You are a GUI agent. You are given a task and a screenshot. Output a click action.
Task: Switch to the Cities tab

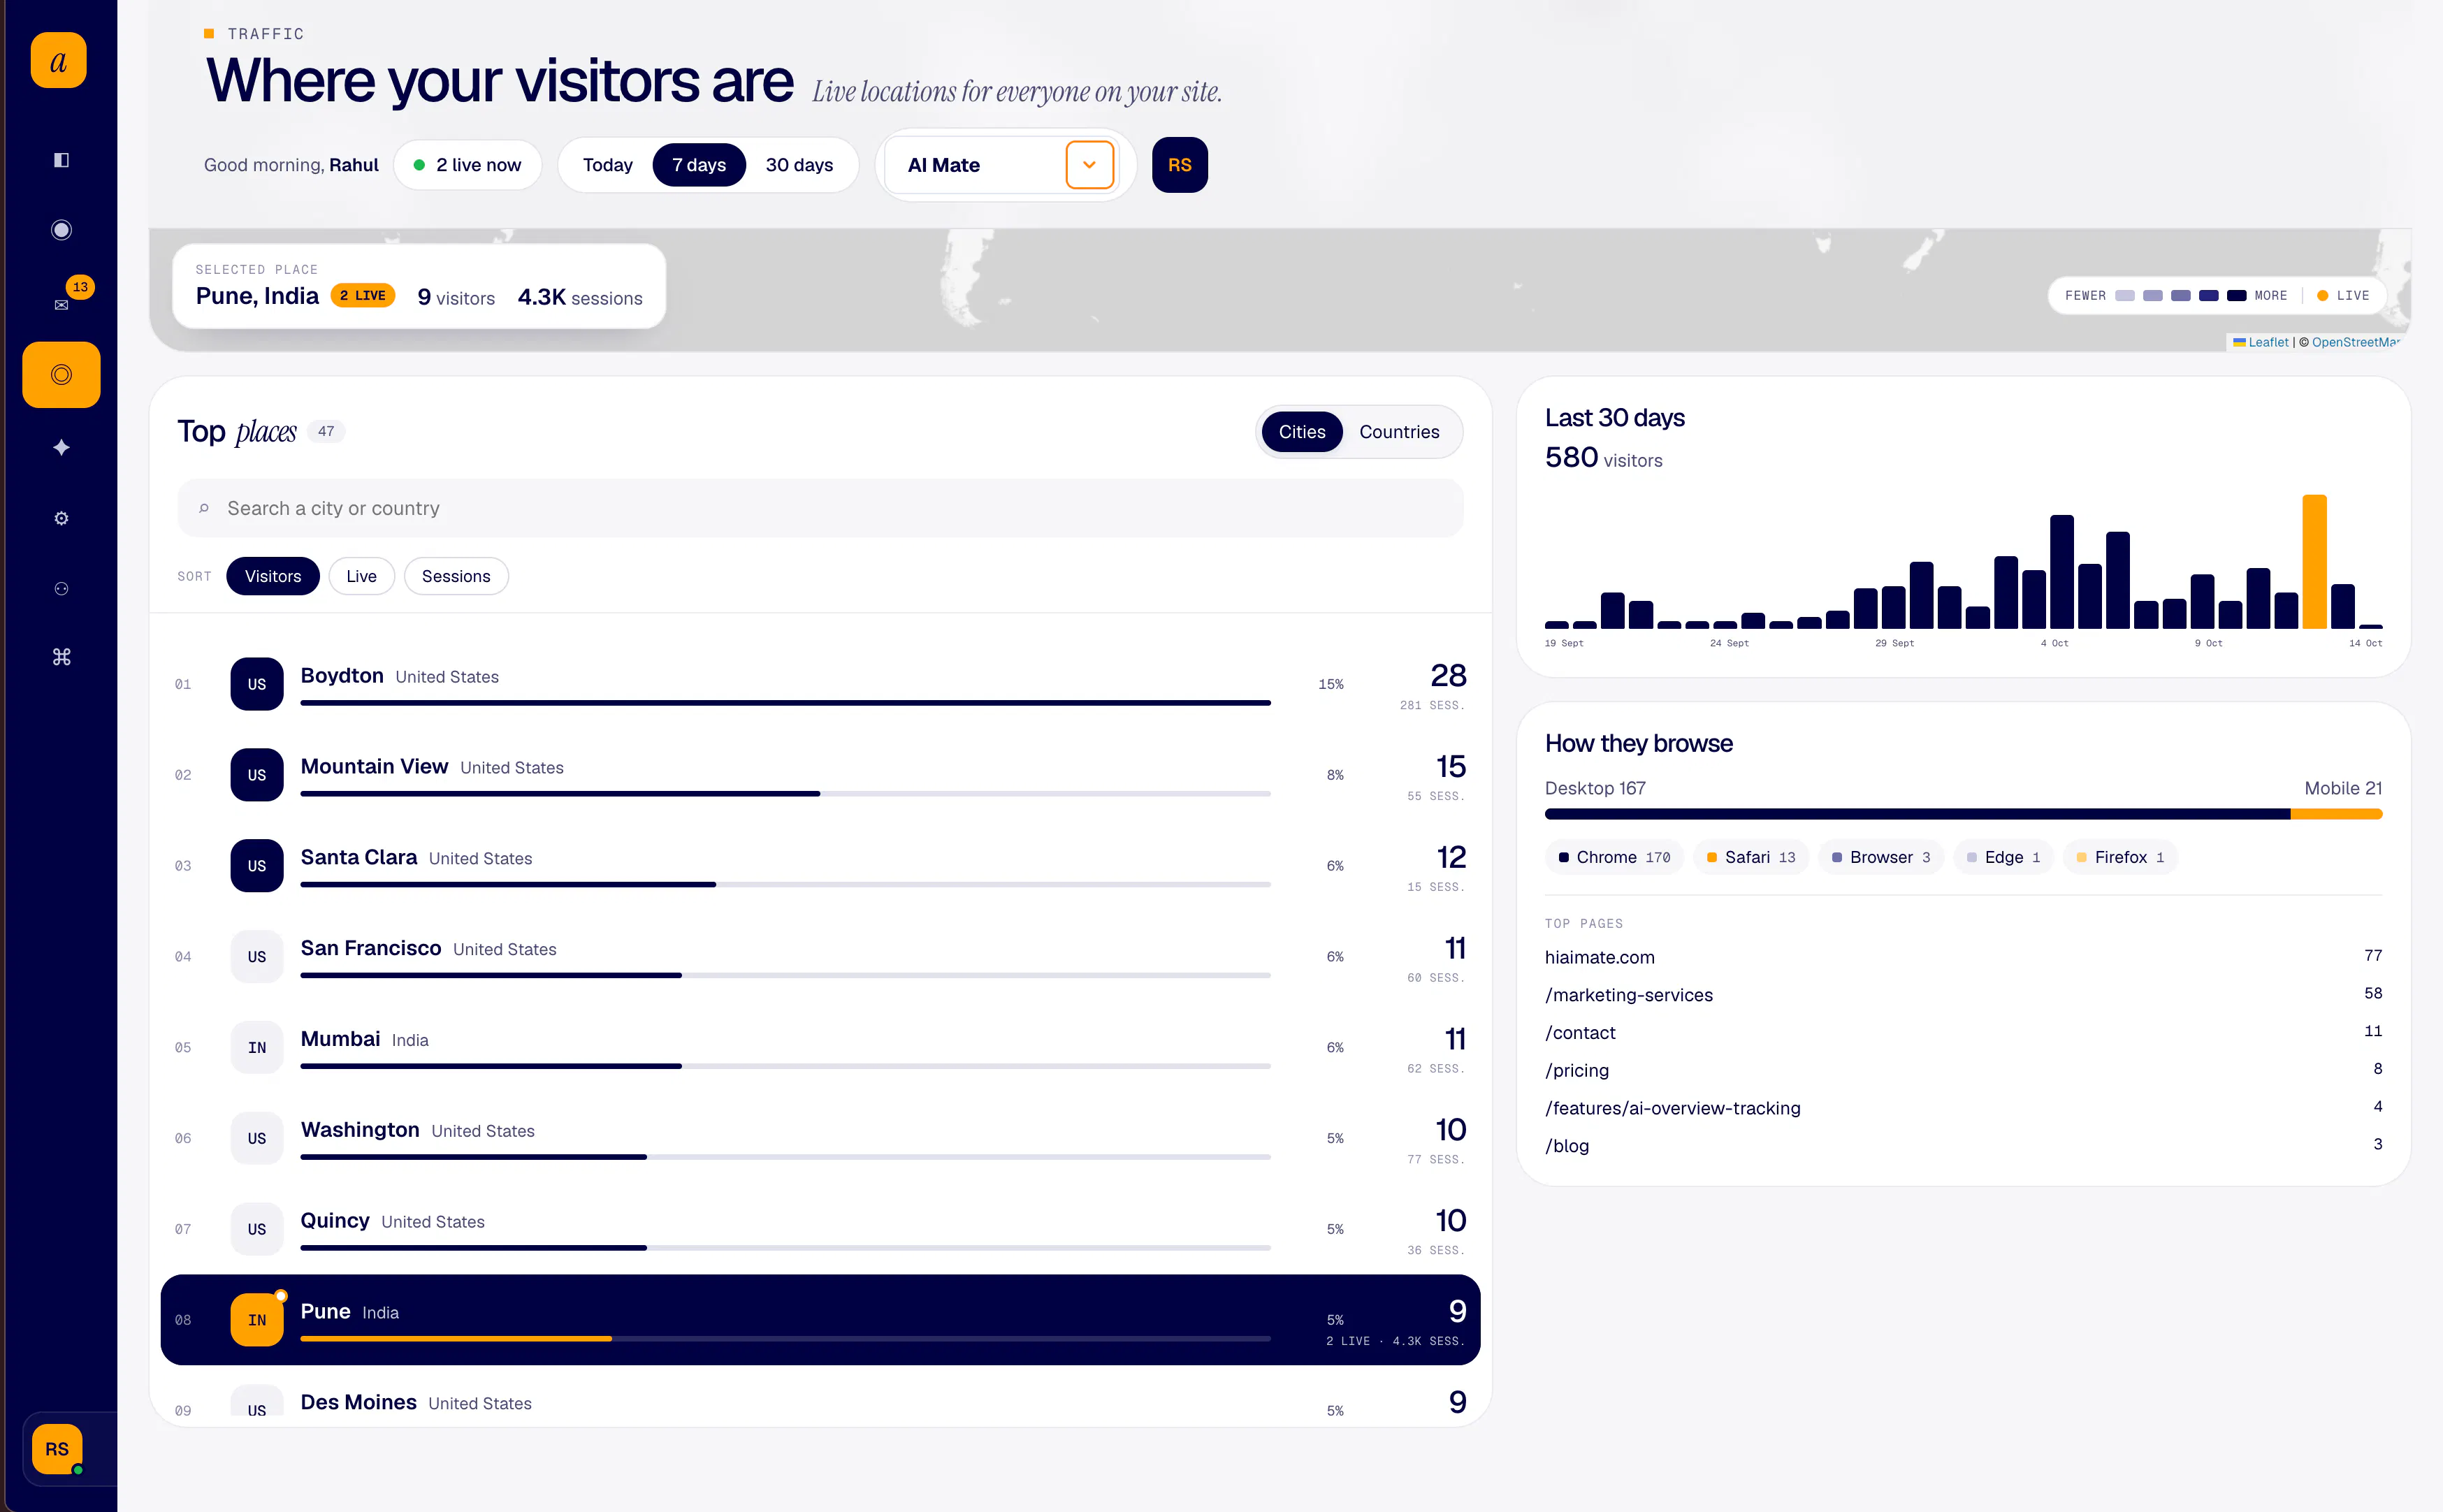[1302, 432]
